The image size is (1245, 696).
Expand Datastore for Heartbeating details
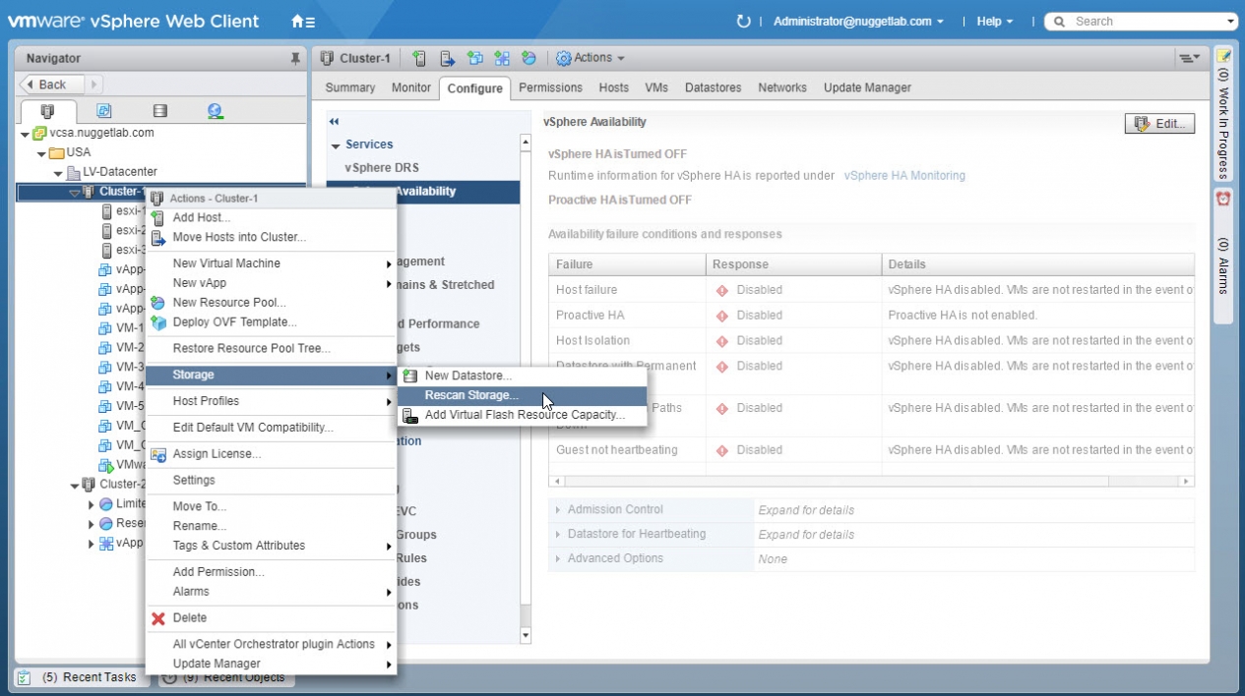click(636, 534)
